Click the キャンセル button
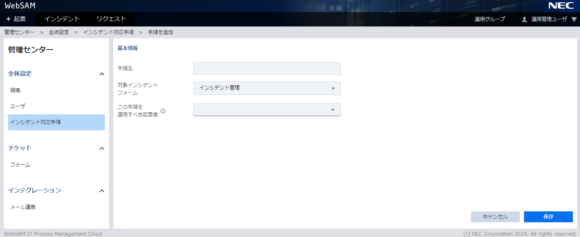 (495, 217)
